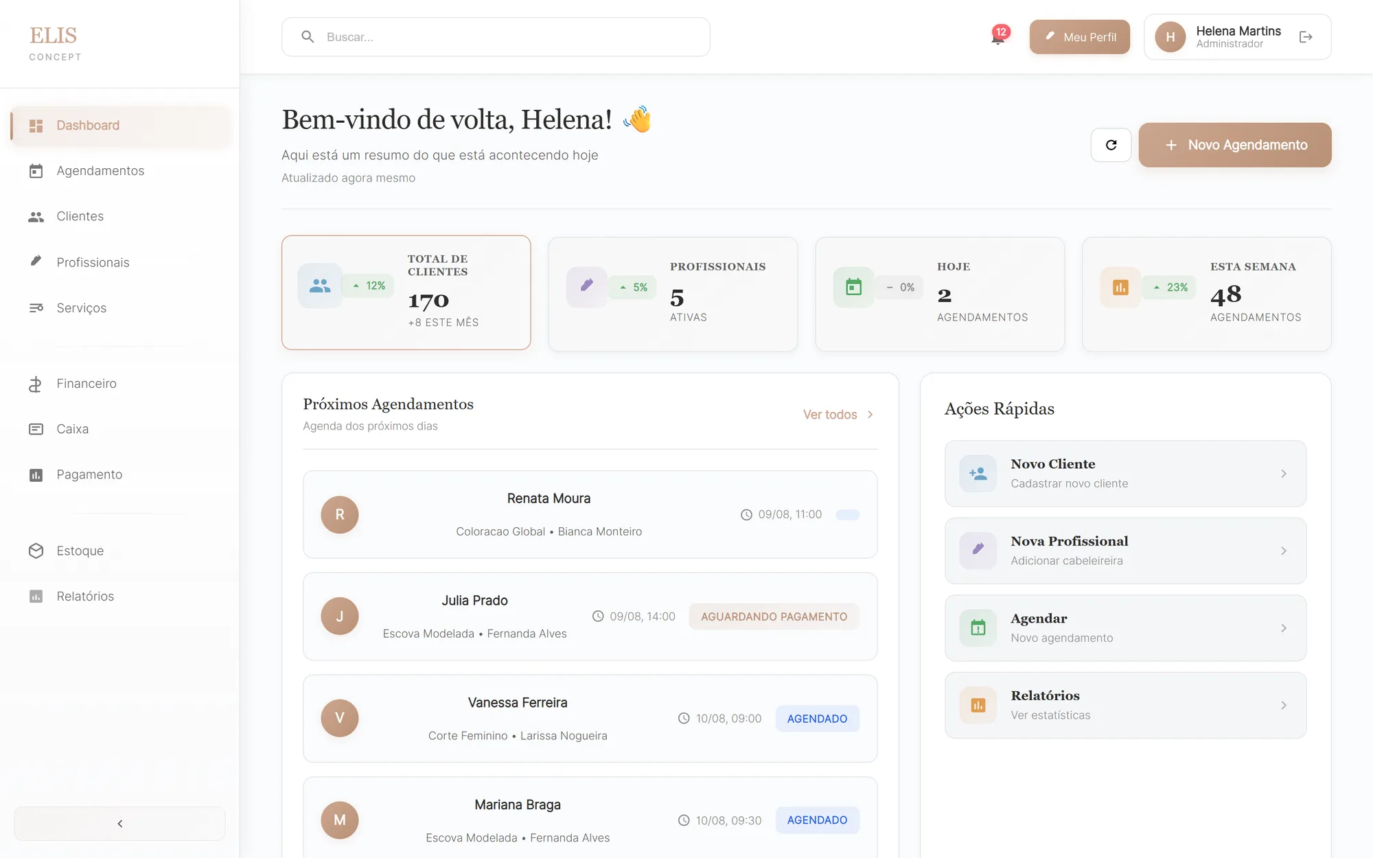Open Novo Cliente via its right chevron
The width and height of the screenshot is (1373, 858).
click(x=1284, y=474)
